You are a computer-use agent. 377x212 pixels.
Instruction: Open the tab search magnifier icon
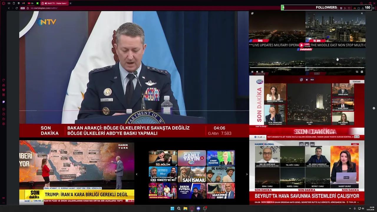pyautogui.click(x=361, y=3)
